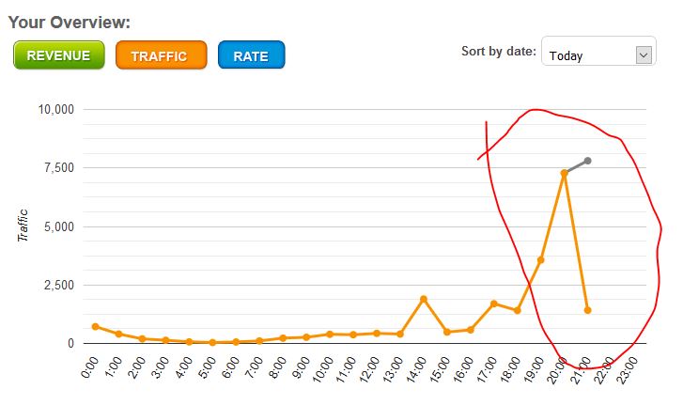Image resolution: width=683 pixels, height=405 pixels.
Task: Select the data point at 5:00
Action: point(212,342)
